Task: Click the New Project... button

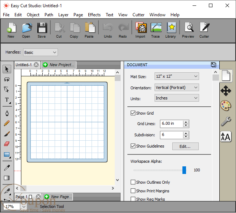Action: pyautogui.click(x=59, y=65)
